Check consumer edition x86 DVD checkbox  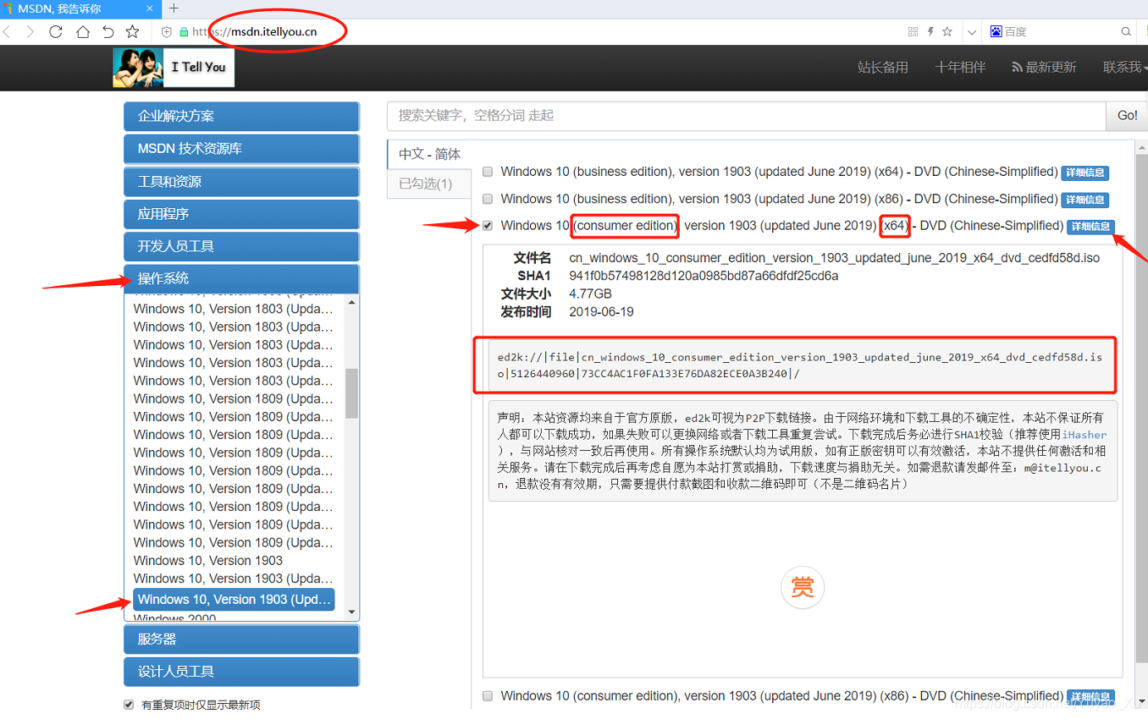pyautogui.click(x=488, y=696)
